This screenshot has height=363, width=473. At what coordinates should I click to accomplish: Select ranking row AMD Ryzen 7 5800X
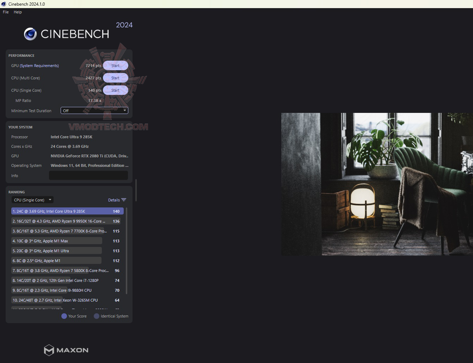pos(67,271)
